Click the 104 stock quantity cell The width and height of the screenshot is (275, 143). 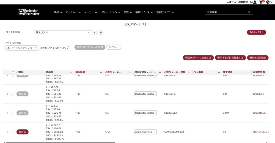225,94
